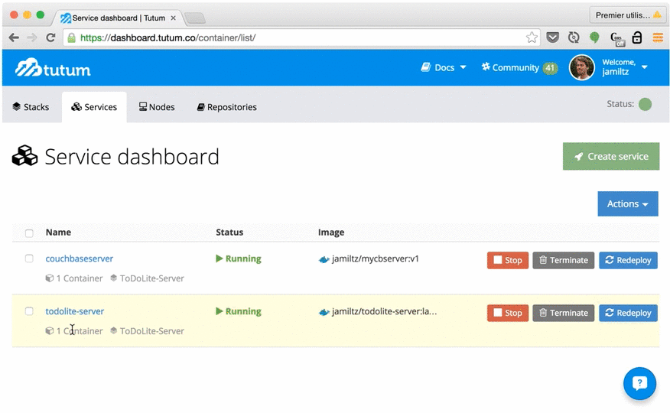Open the Actions dropdown button
Screen dimensions: 670x413
tap(628, 203)
